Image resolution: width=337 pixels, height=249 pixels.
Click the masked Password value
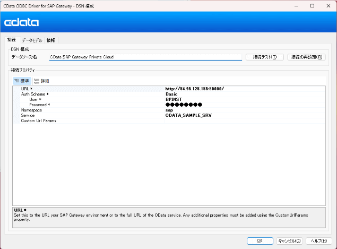(x=184, y=105)
